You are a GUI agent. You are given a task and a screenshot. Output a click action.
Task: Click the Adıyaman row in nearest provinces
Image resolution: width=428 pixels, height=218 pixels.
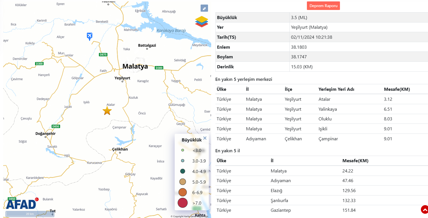tap(321, 181)
